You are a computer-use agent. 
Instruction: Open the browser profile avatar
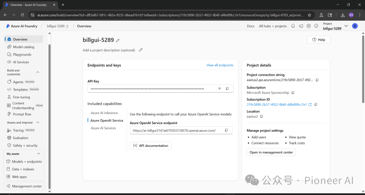(x=351, y=15)
